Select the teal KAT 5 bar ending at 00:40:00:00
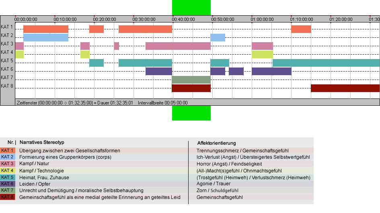 146,63
